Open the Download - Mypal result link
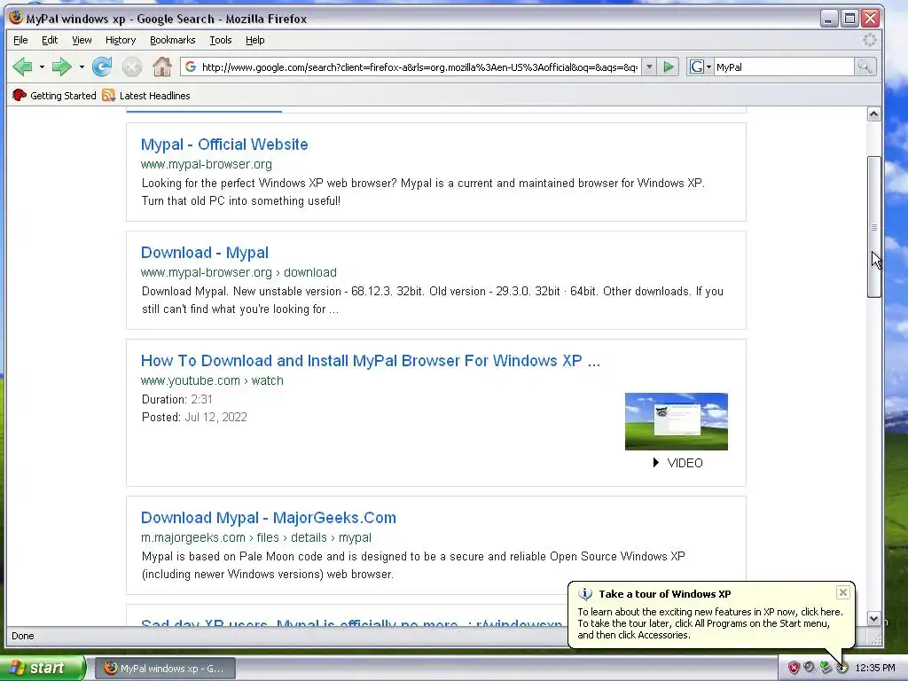Image resolution: width=908 pixels, height=681 pixels. (x=205, y=253)
